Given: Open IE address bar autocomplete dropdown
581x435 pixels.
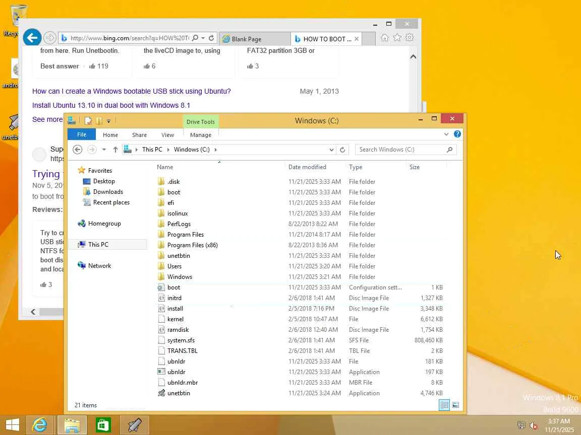Looking at the screenshot, I should coord(203,38).
